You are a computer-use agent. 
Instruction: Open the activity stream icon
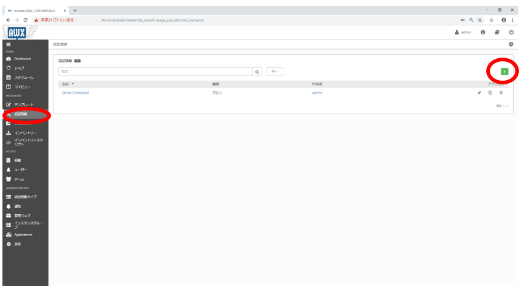pos(511,45)
